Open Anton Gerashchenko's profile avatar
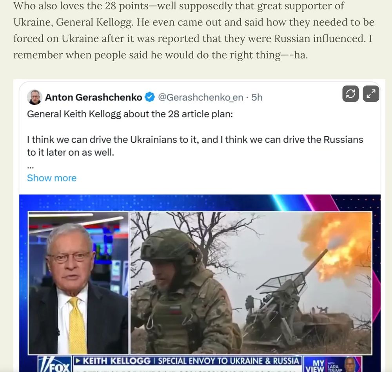This screenshot has height=372, width=392. tap(34, 97)
